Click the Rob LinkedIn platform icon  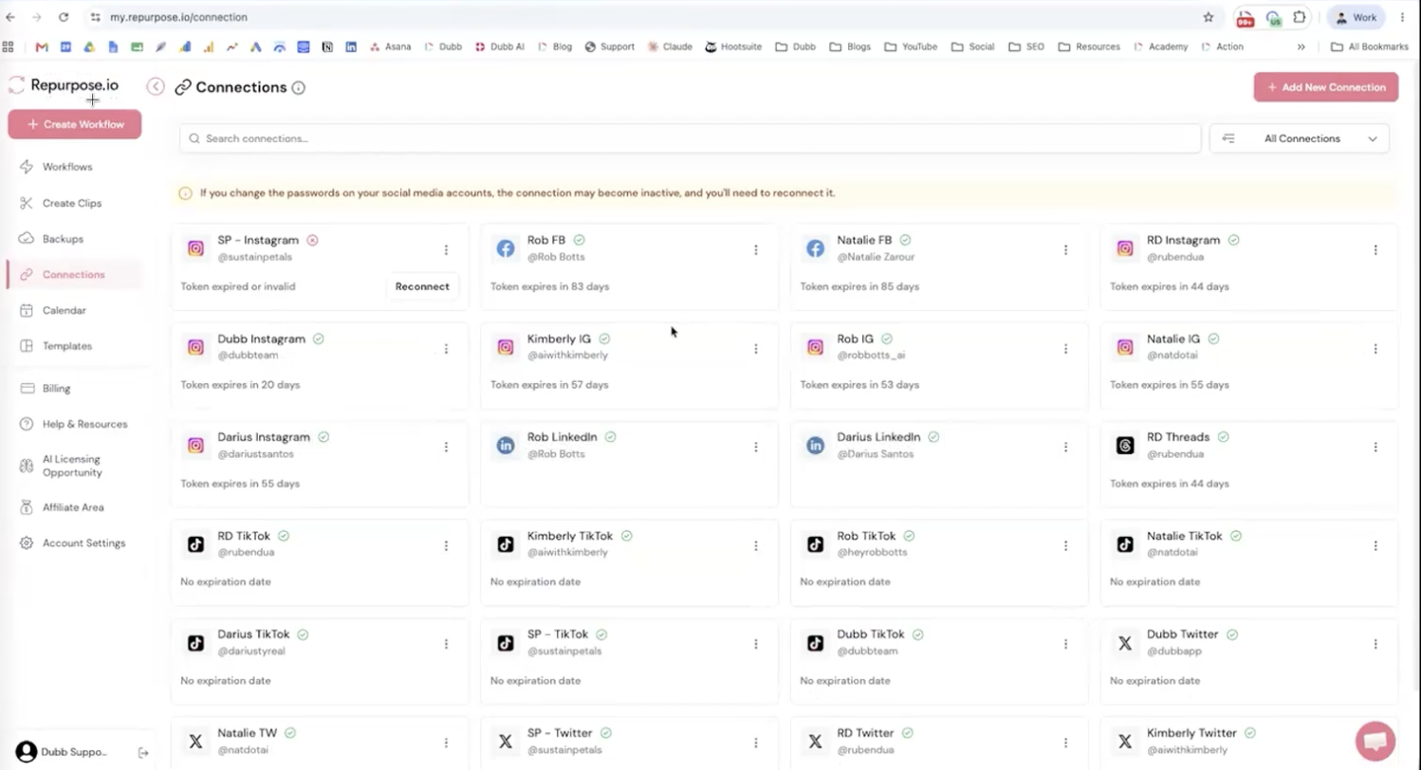(506, 446)
